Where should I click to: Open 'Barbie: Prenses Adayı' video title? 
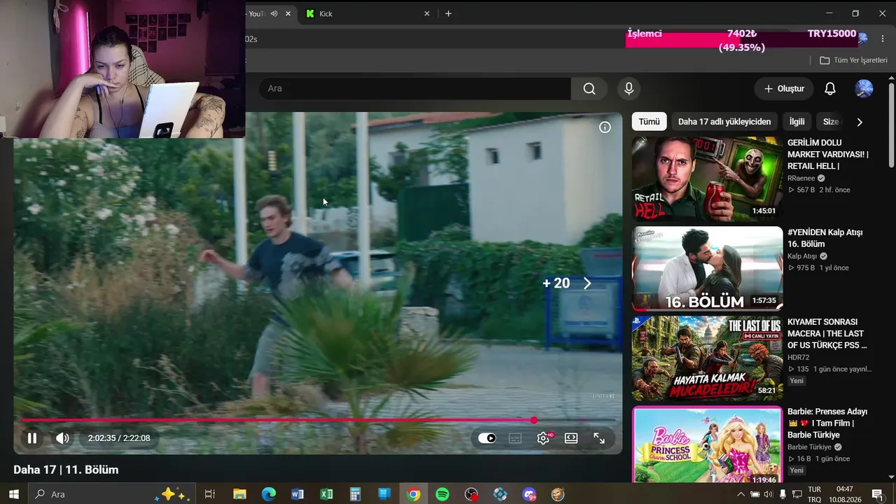point(828,423)
